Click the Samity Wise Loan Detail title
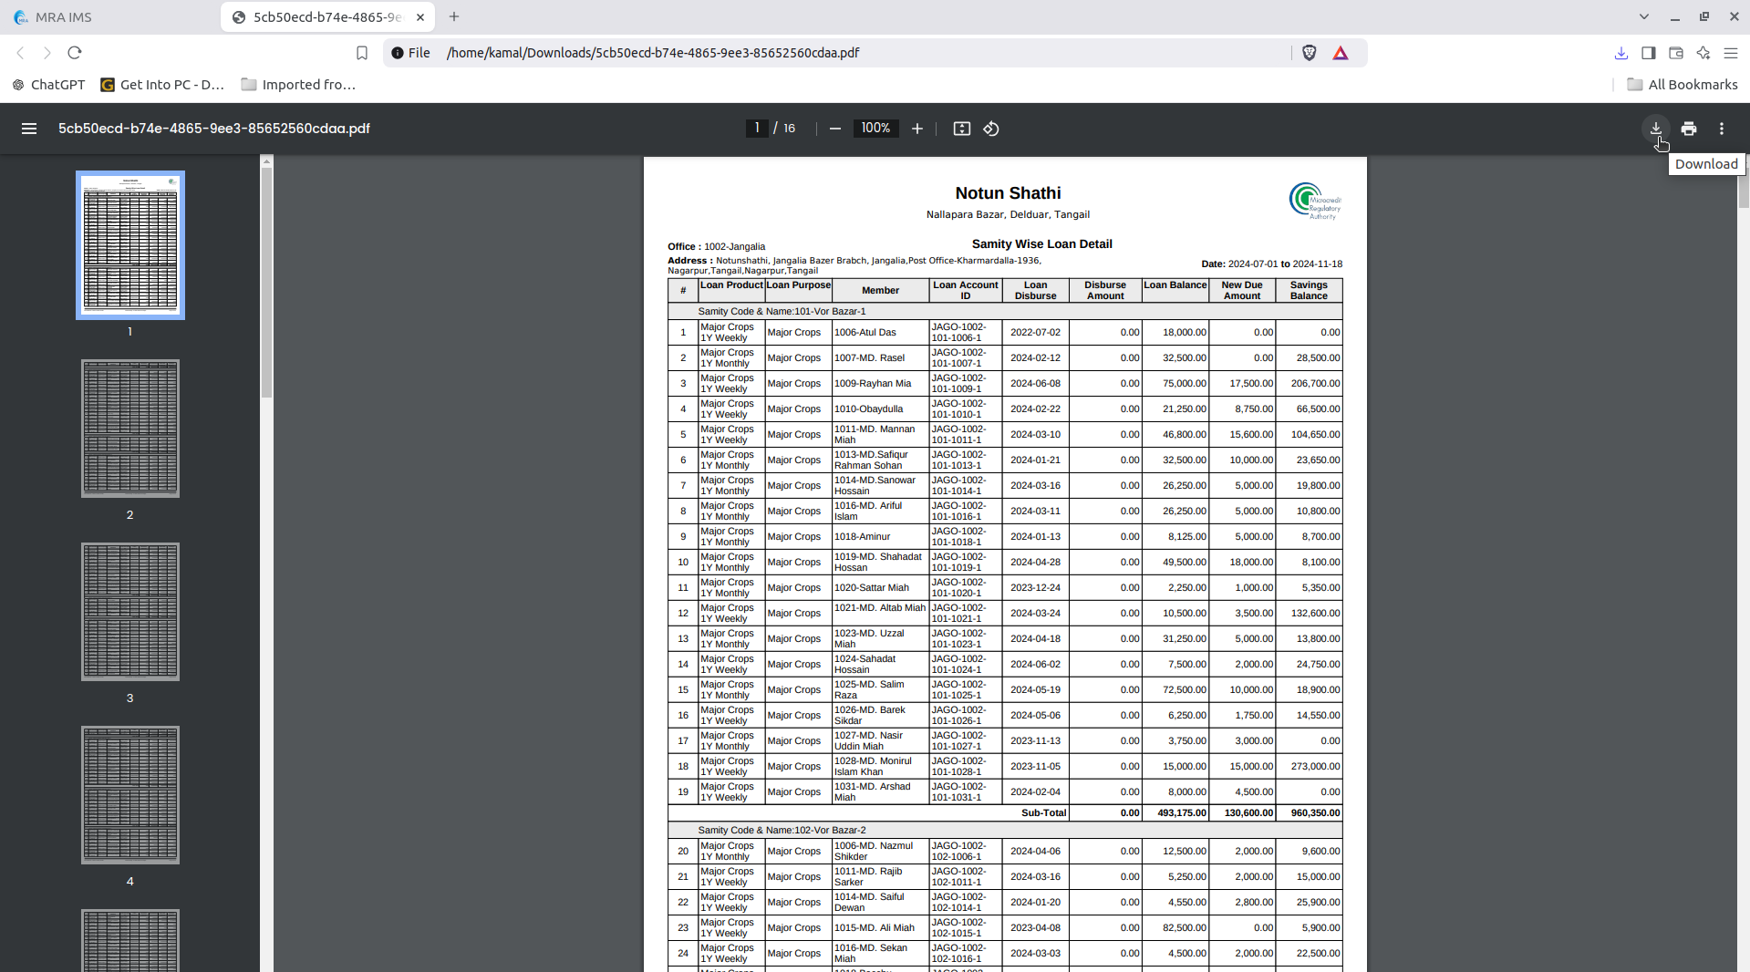The image size is (1750, 972). click(x=1041, y=244)
